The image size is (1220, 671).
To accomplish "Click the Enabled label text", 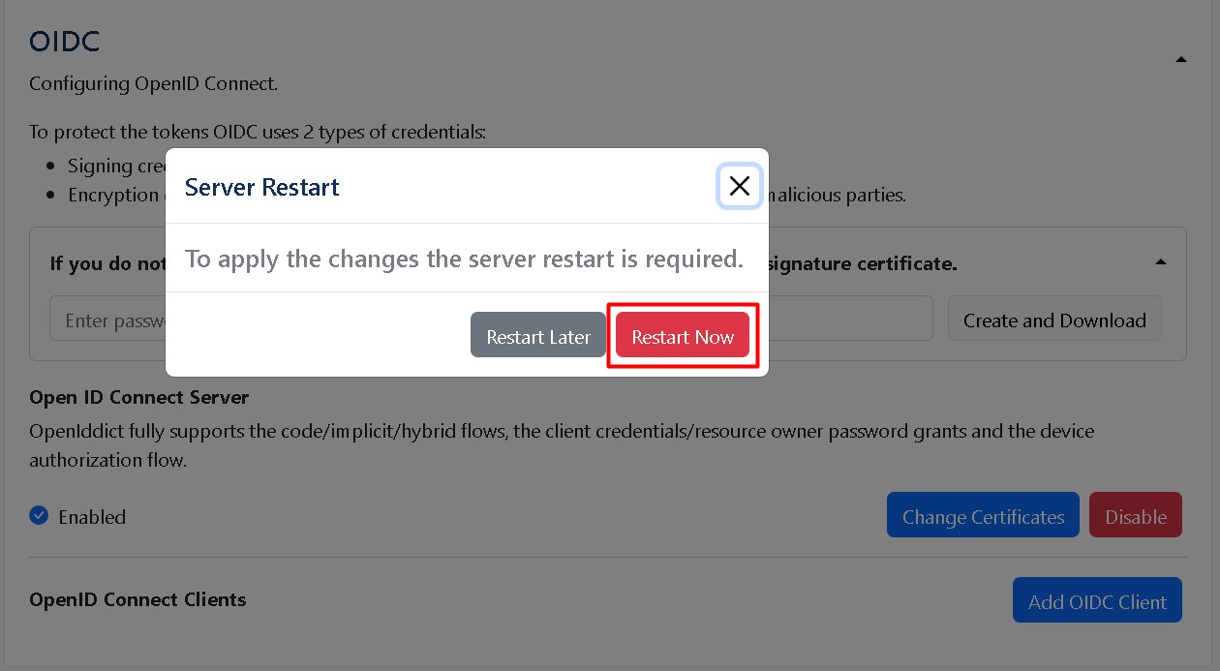I will [x=92, y=517].
